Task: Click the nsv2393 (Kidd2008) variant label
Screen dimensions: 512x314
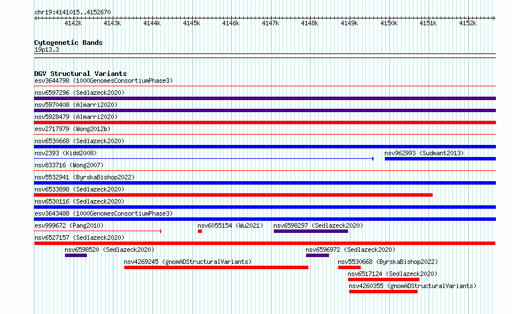Action: [x=66, y=153]
